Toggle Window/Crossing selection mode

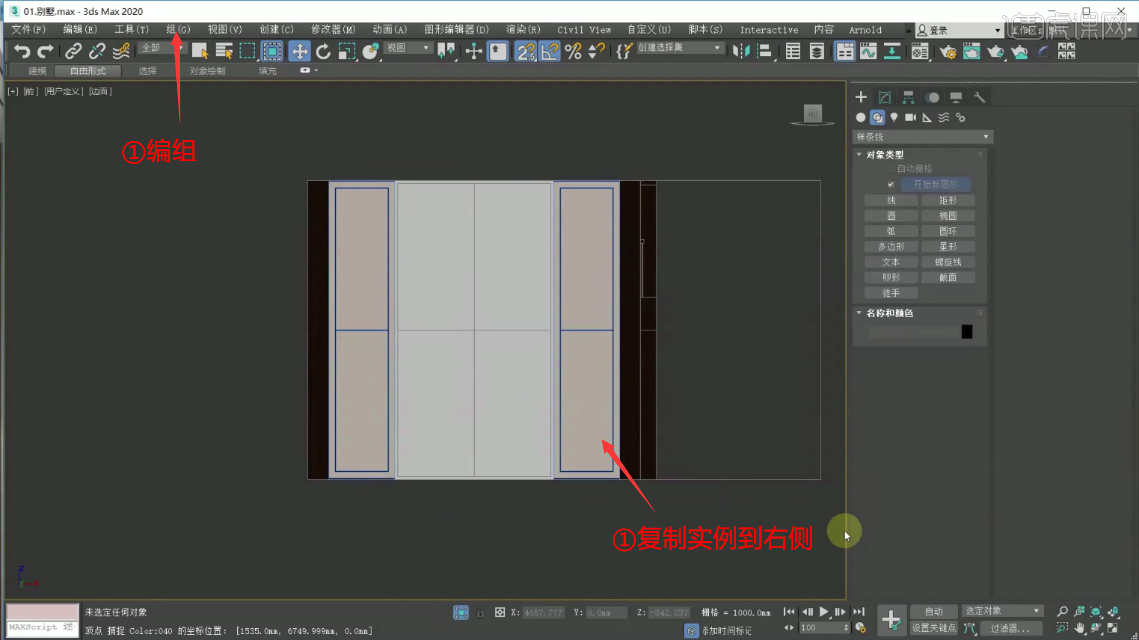click(272, 52)
